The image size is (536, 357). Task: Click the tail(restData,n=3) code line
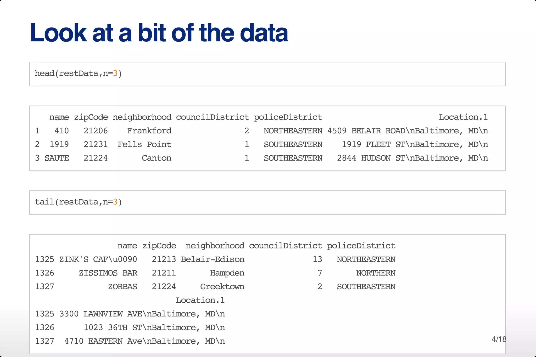click(x=78, y=202)
